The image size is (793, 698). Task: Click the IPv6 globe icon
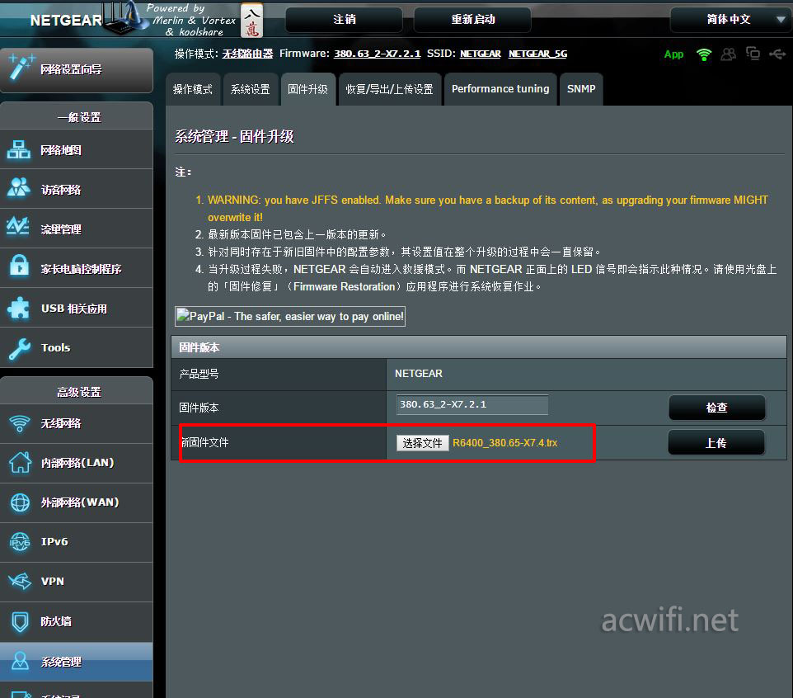click(x=21, y=541)
